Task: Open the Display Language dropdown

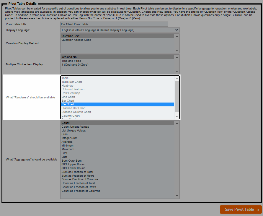Action: (x=120, y=30)
